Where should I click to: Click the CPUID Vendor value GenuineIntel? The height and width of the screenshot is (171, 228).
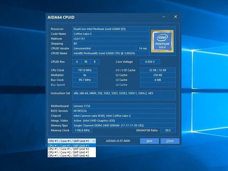104,48
